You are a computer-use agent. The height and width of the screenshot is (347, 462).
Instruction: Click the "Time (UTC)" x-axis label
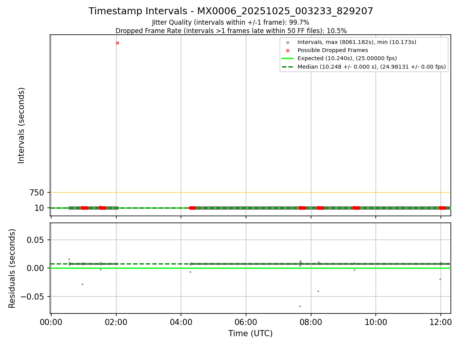[250, 334]
